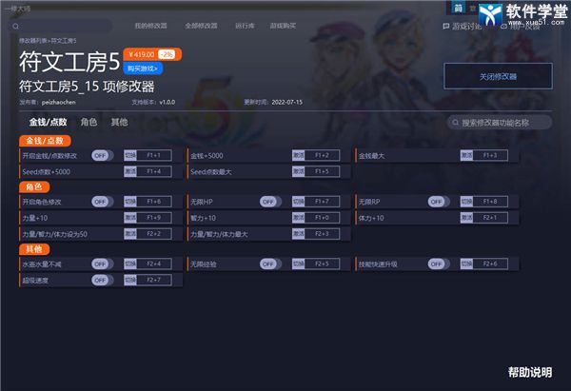
Task: Click the 关闭修改器 button
Action: click(498, 76)
